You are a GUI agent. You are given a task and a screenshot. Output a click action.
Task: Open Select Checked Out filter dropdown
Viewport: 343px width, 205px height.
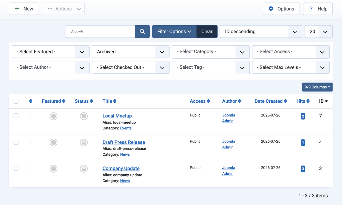[131, 67]
